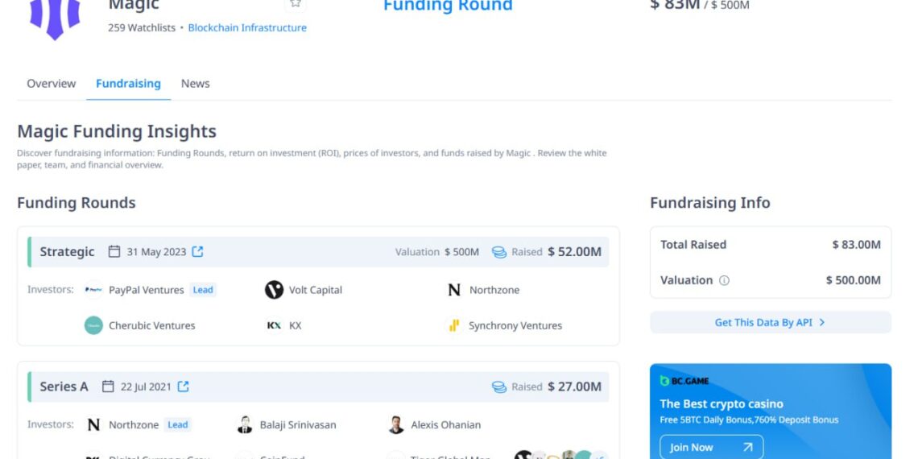Click the KX investor logo icon
Viewport: 918px width, 459px height.
(x=274, y=325)
